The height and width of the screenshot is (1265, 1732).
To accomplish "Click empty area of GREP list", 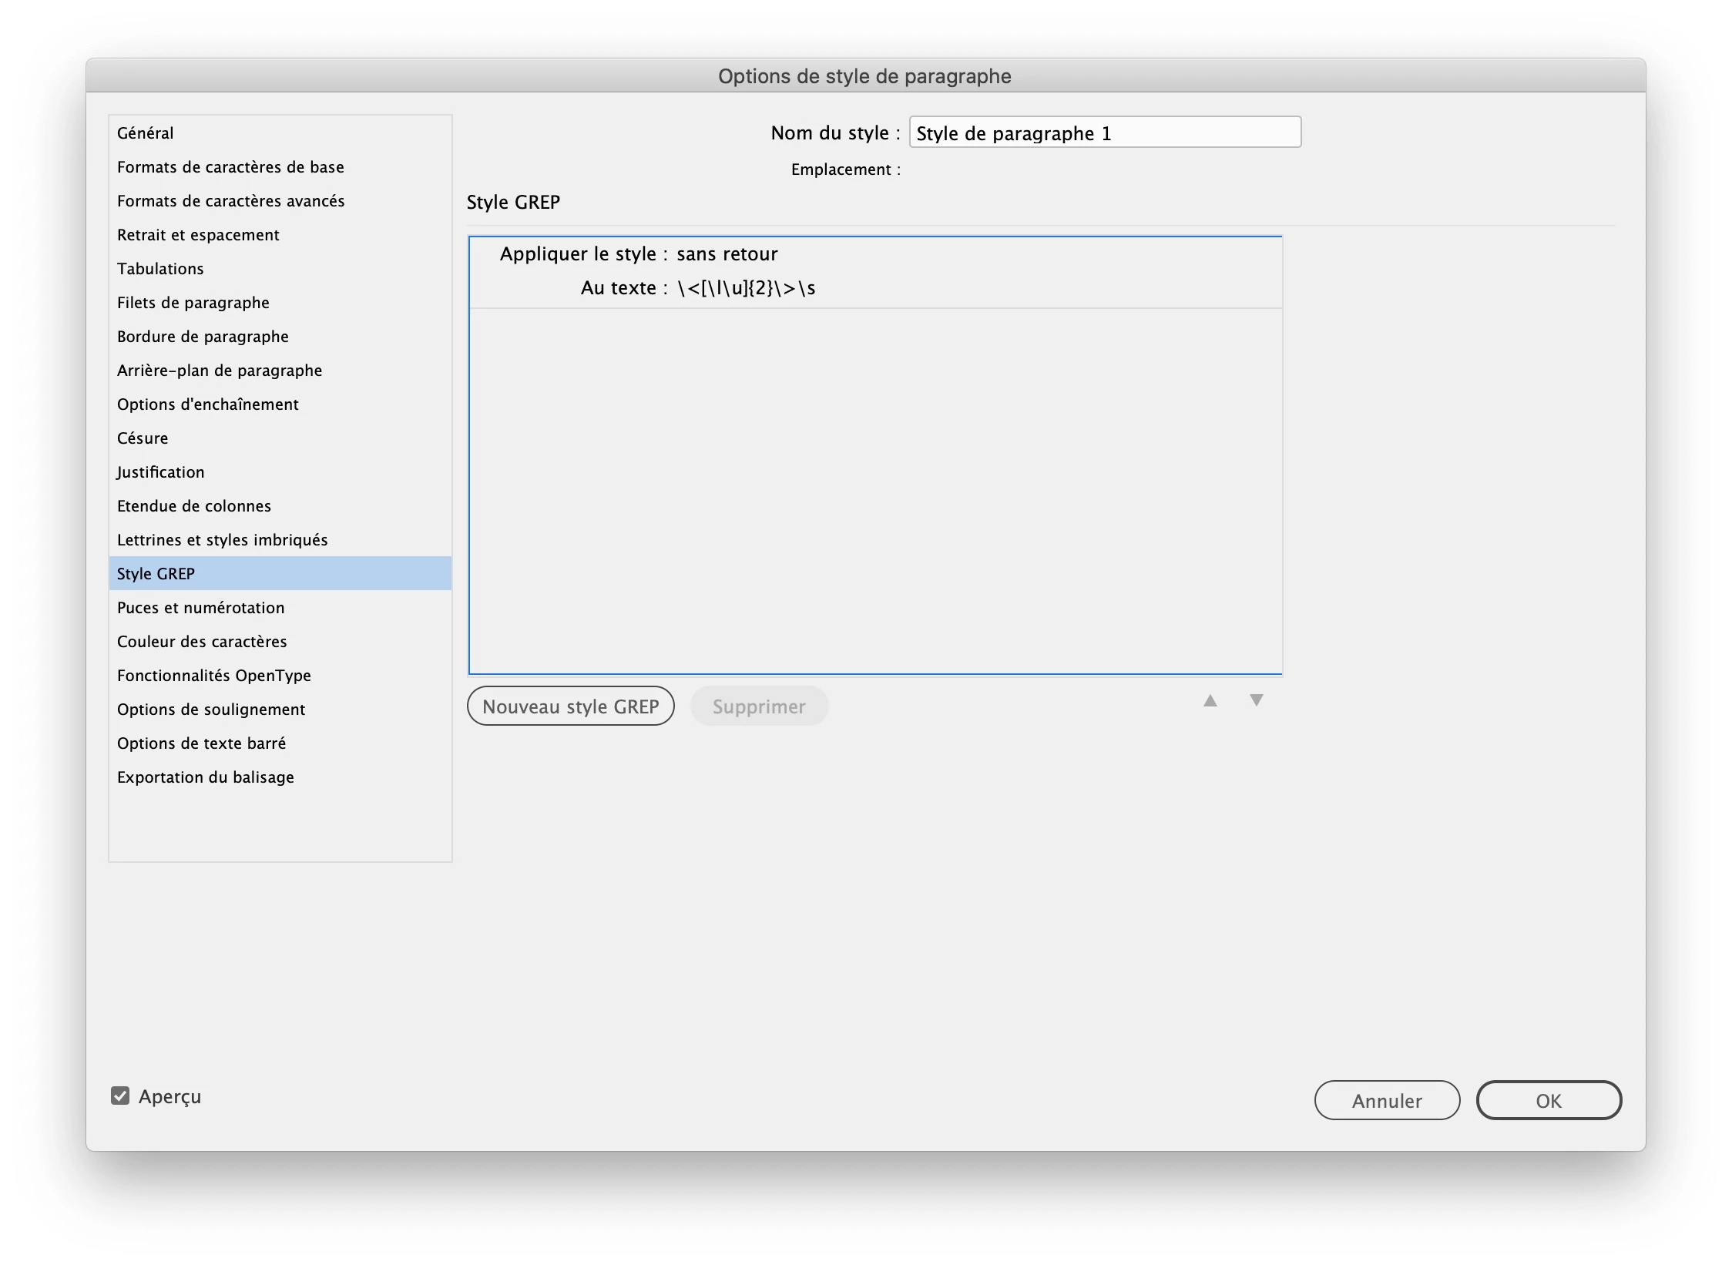I will click(x=874, y=493).
